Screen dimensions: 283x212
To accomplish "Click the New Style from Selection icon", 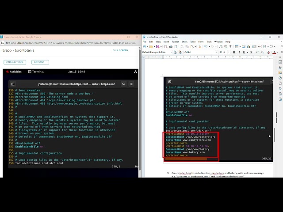I will coord(180,52).
